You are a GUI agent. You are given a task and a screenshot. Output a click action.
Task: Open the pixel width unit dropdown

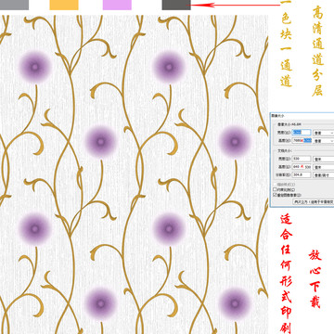324,133
